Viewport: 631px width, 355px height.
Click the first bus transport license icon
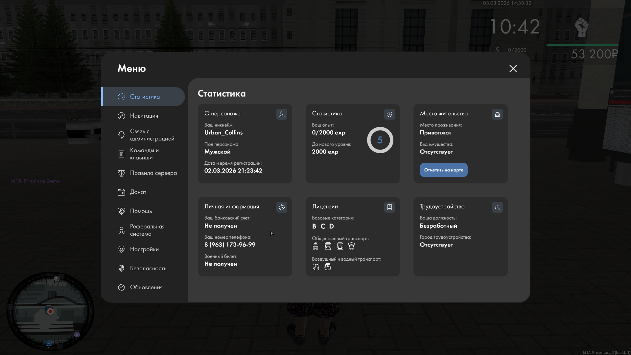tap(315, 246)
